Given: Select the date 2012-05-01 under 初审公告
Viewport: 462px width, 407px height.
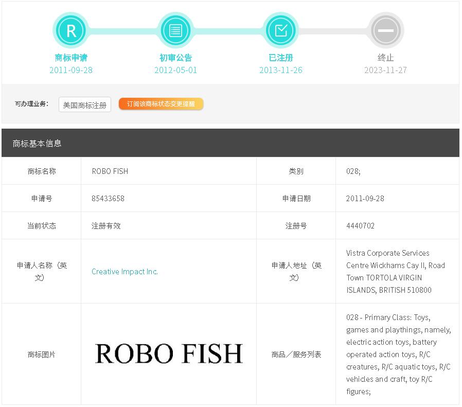Looking at the screenshot, I should point(175,70).
